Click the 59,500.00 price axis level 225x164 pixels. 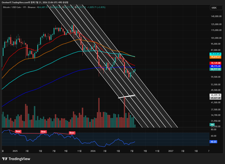point(216,77)
